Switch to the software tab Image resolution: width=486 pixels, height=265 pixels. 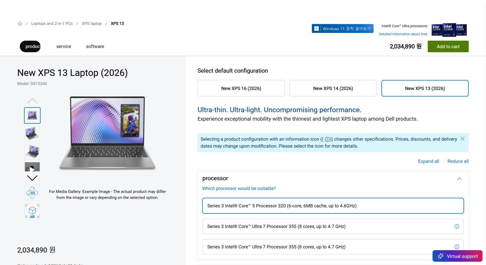tap(95, 46)
